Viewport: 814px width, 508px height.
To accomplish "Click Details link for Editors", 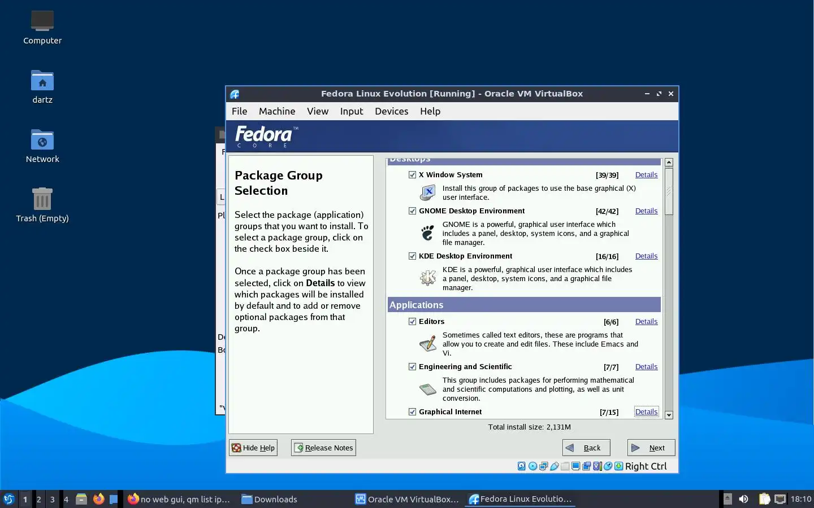I will 646,322.
